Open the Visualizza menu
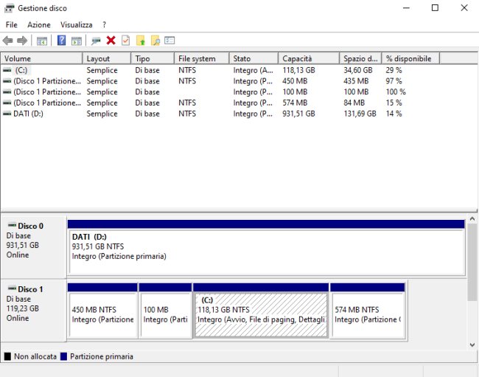Image resolution: width=479 pixels, height=377 pixels. pyautogui.click(x=77, y=24)
